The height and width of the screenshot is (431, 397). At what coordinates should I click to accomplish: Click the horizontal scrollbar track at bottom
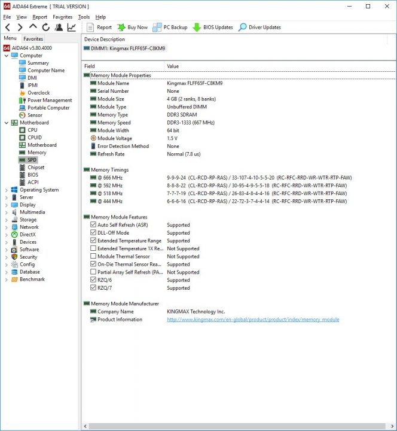[x=238, y=426]
